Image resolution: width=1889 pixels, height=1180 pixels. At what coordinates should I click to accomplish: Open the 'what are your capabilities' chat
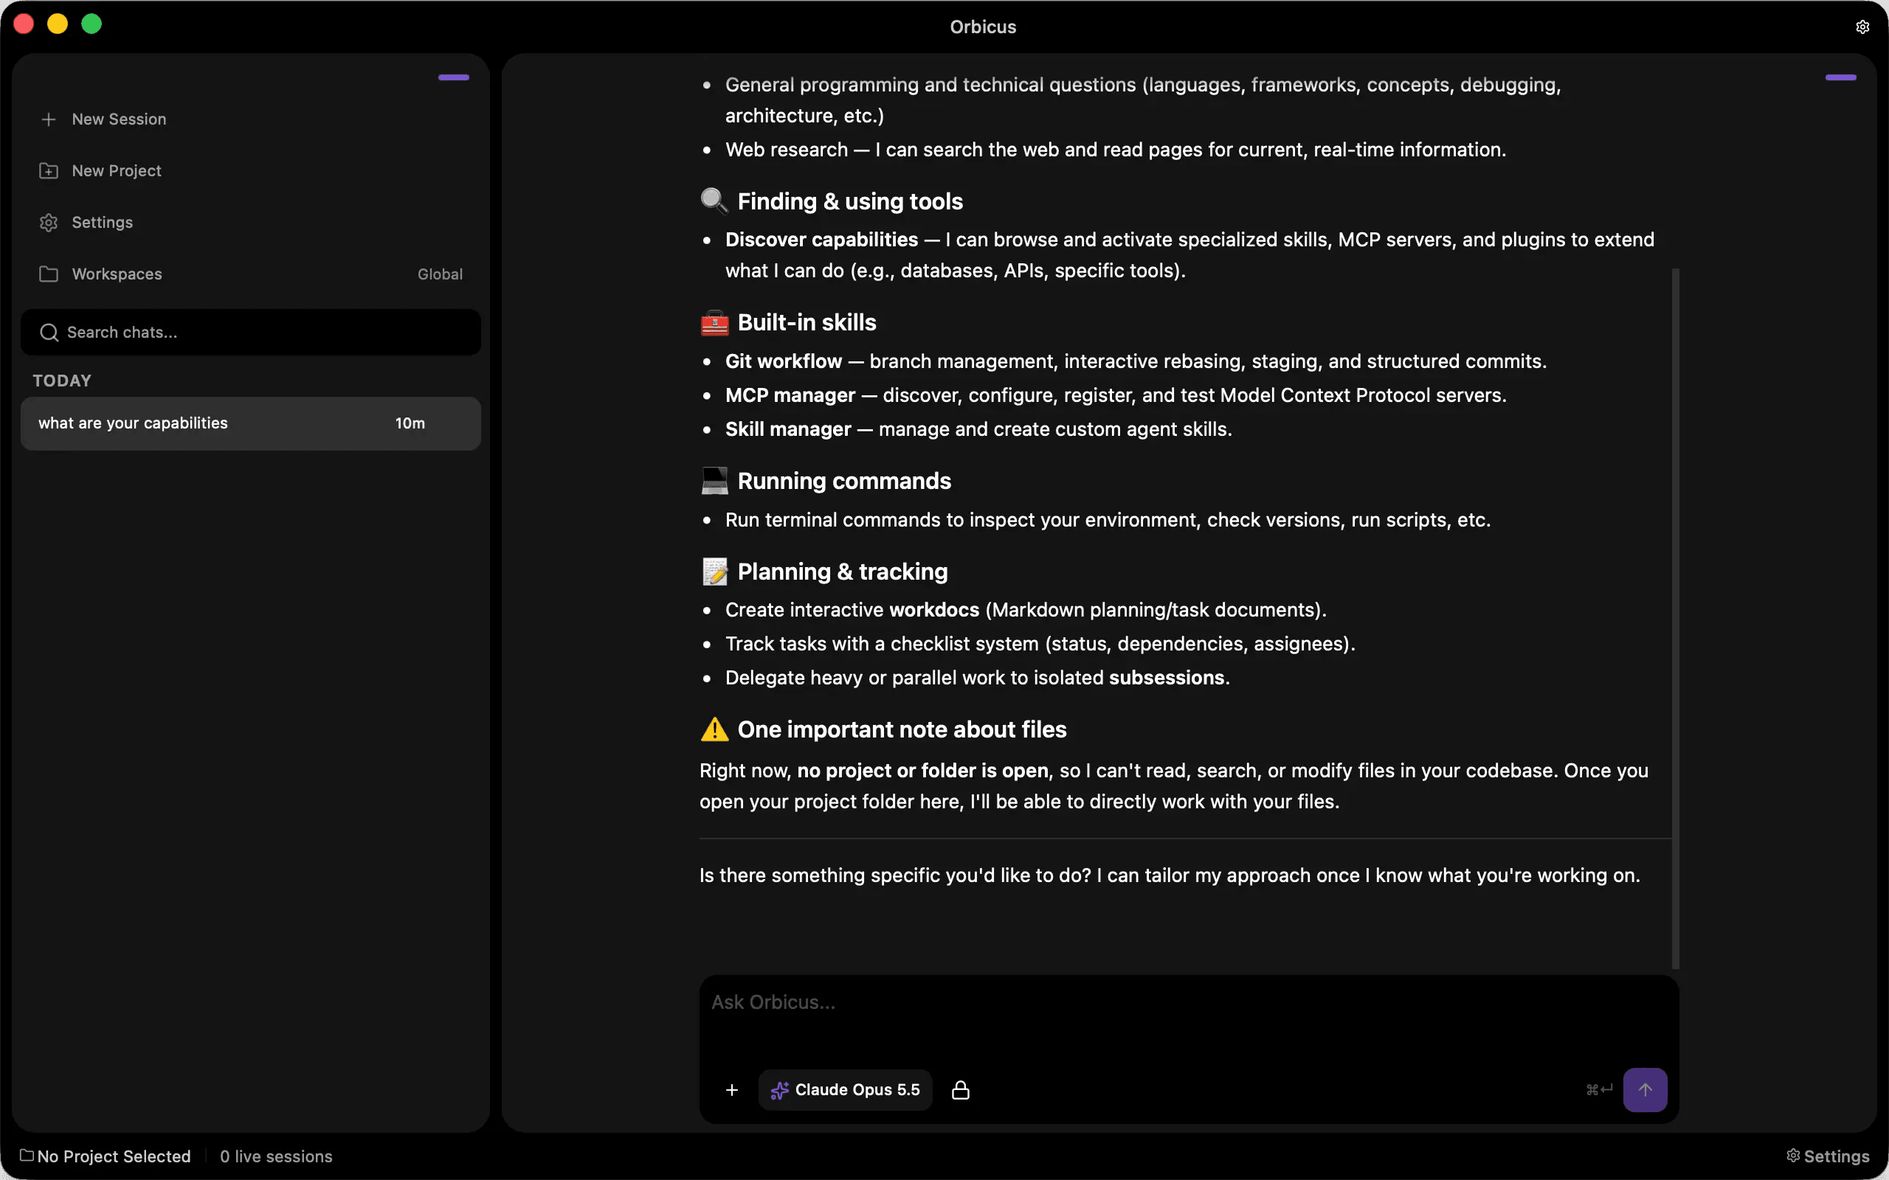tap(250, 423)
